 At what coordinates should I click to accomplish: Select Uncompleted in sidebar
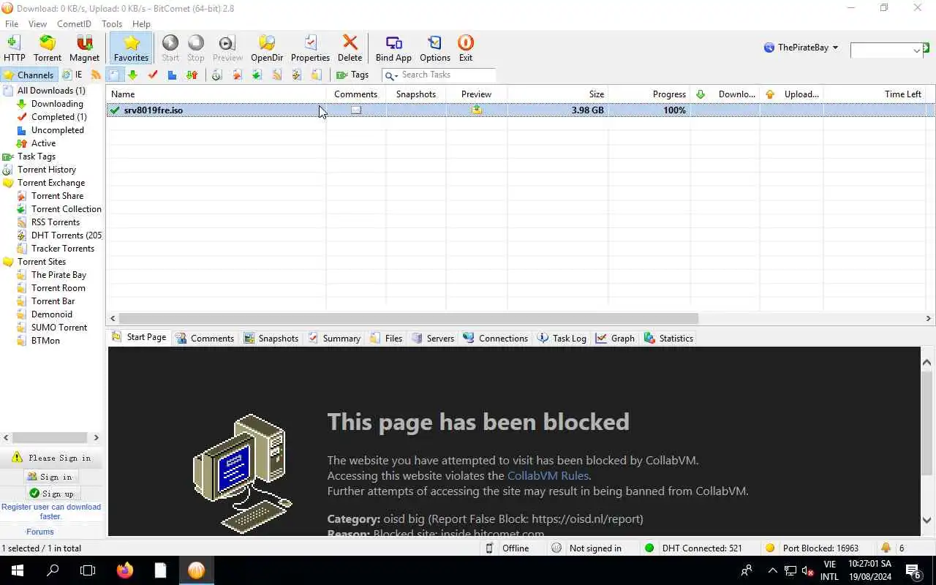pos(57,130)
